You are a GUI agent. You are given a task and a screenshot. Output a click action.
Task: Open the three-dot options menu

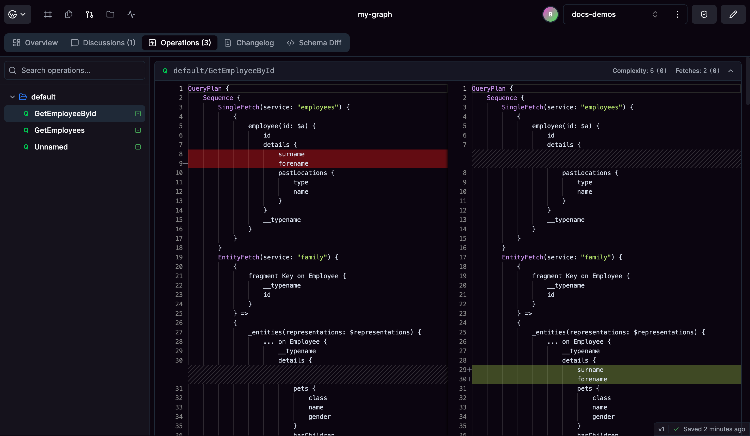click(677, 14)
